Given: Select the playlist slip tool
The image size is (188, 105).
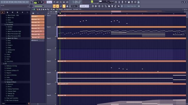Looking at the screenshot, I should pos(46,9).
